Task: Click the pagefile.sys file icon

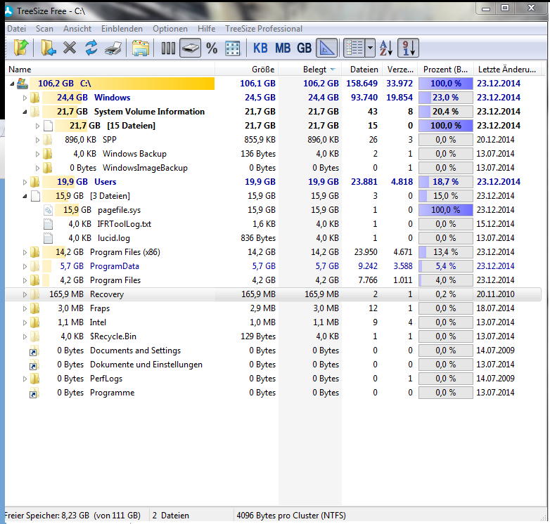Action: (48, 210)
